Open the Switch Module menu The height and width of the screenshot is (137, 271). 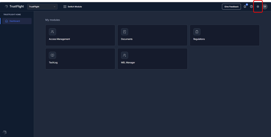[73, 7]
